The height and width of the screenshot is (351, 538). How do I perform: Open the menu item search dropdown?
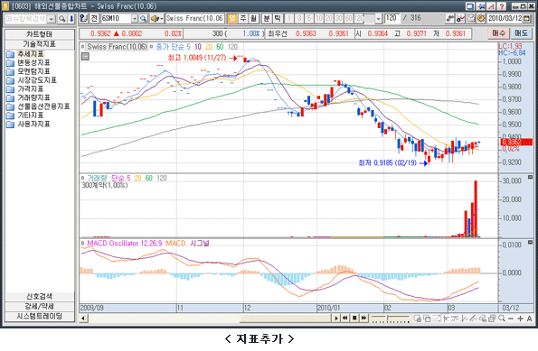click(52, 19)
